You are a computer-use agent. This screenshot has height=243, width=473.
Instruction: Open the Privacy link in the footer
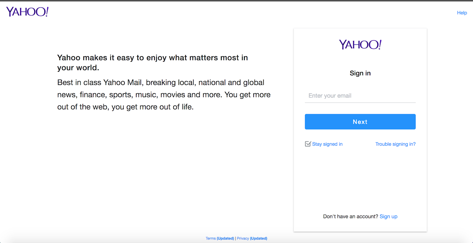(x=243, y=238)
